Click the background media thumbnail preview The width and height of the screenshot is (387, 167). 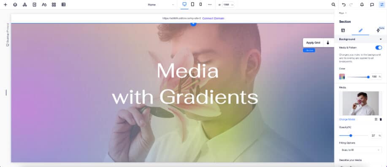point(360,103)
